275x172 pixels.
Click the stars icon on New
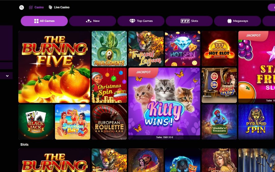[x=89, y=21]
